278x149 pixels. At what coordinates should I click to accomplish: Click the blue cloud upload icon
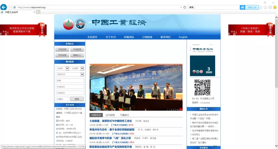pyautogui.click(x=242, y=7)
